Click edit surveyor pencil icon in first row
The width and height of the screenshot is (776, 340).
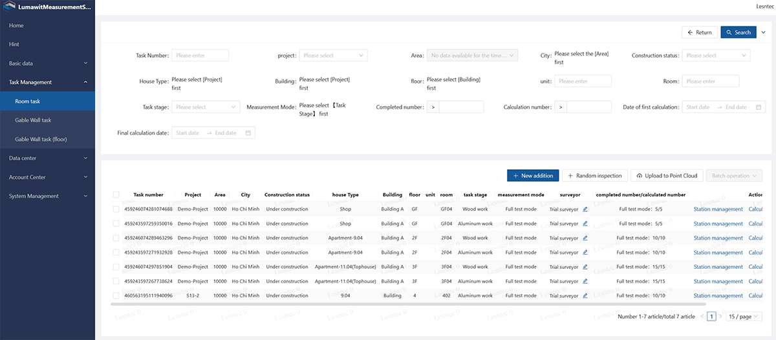coord(585,209)
